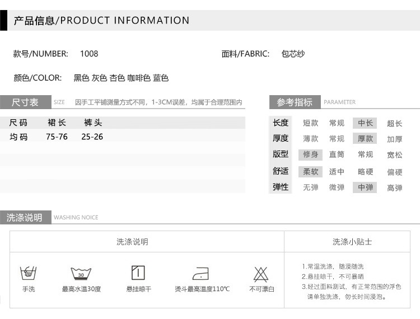The height and width of the screenshot is (319, 420).
Task: Click the 产品信息/PRODUCT INFORMATION title
Action: (x=101, y=20)
